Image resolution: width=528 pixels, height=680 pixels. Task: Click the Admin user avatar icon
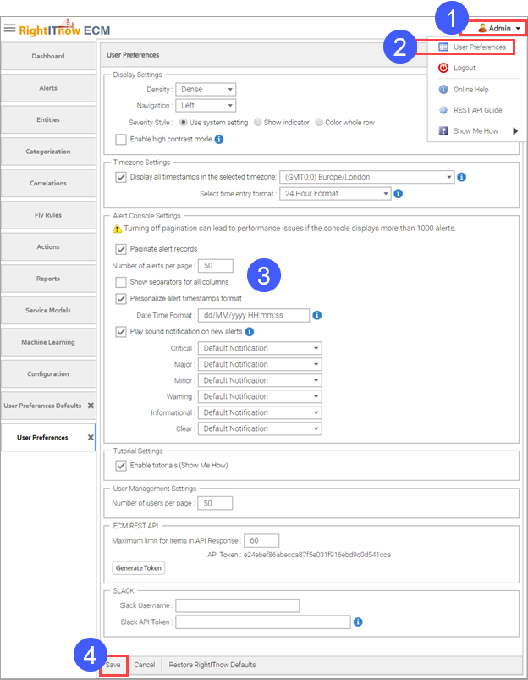(482, 28)
